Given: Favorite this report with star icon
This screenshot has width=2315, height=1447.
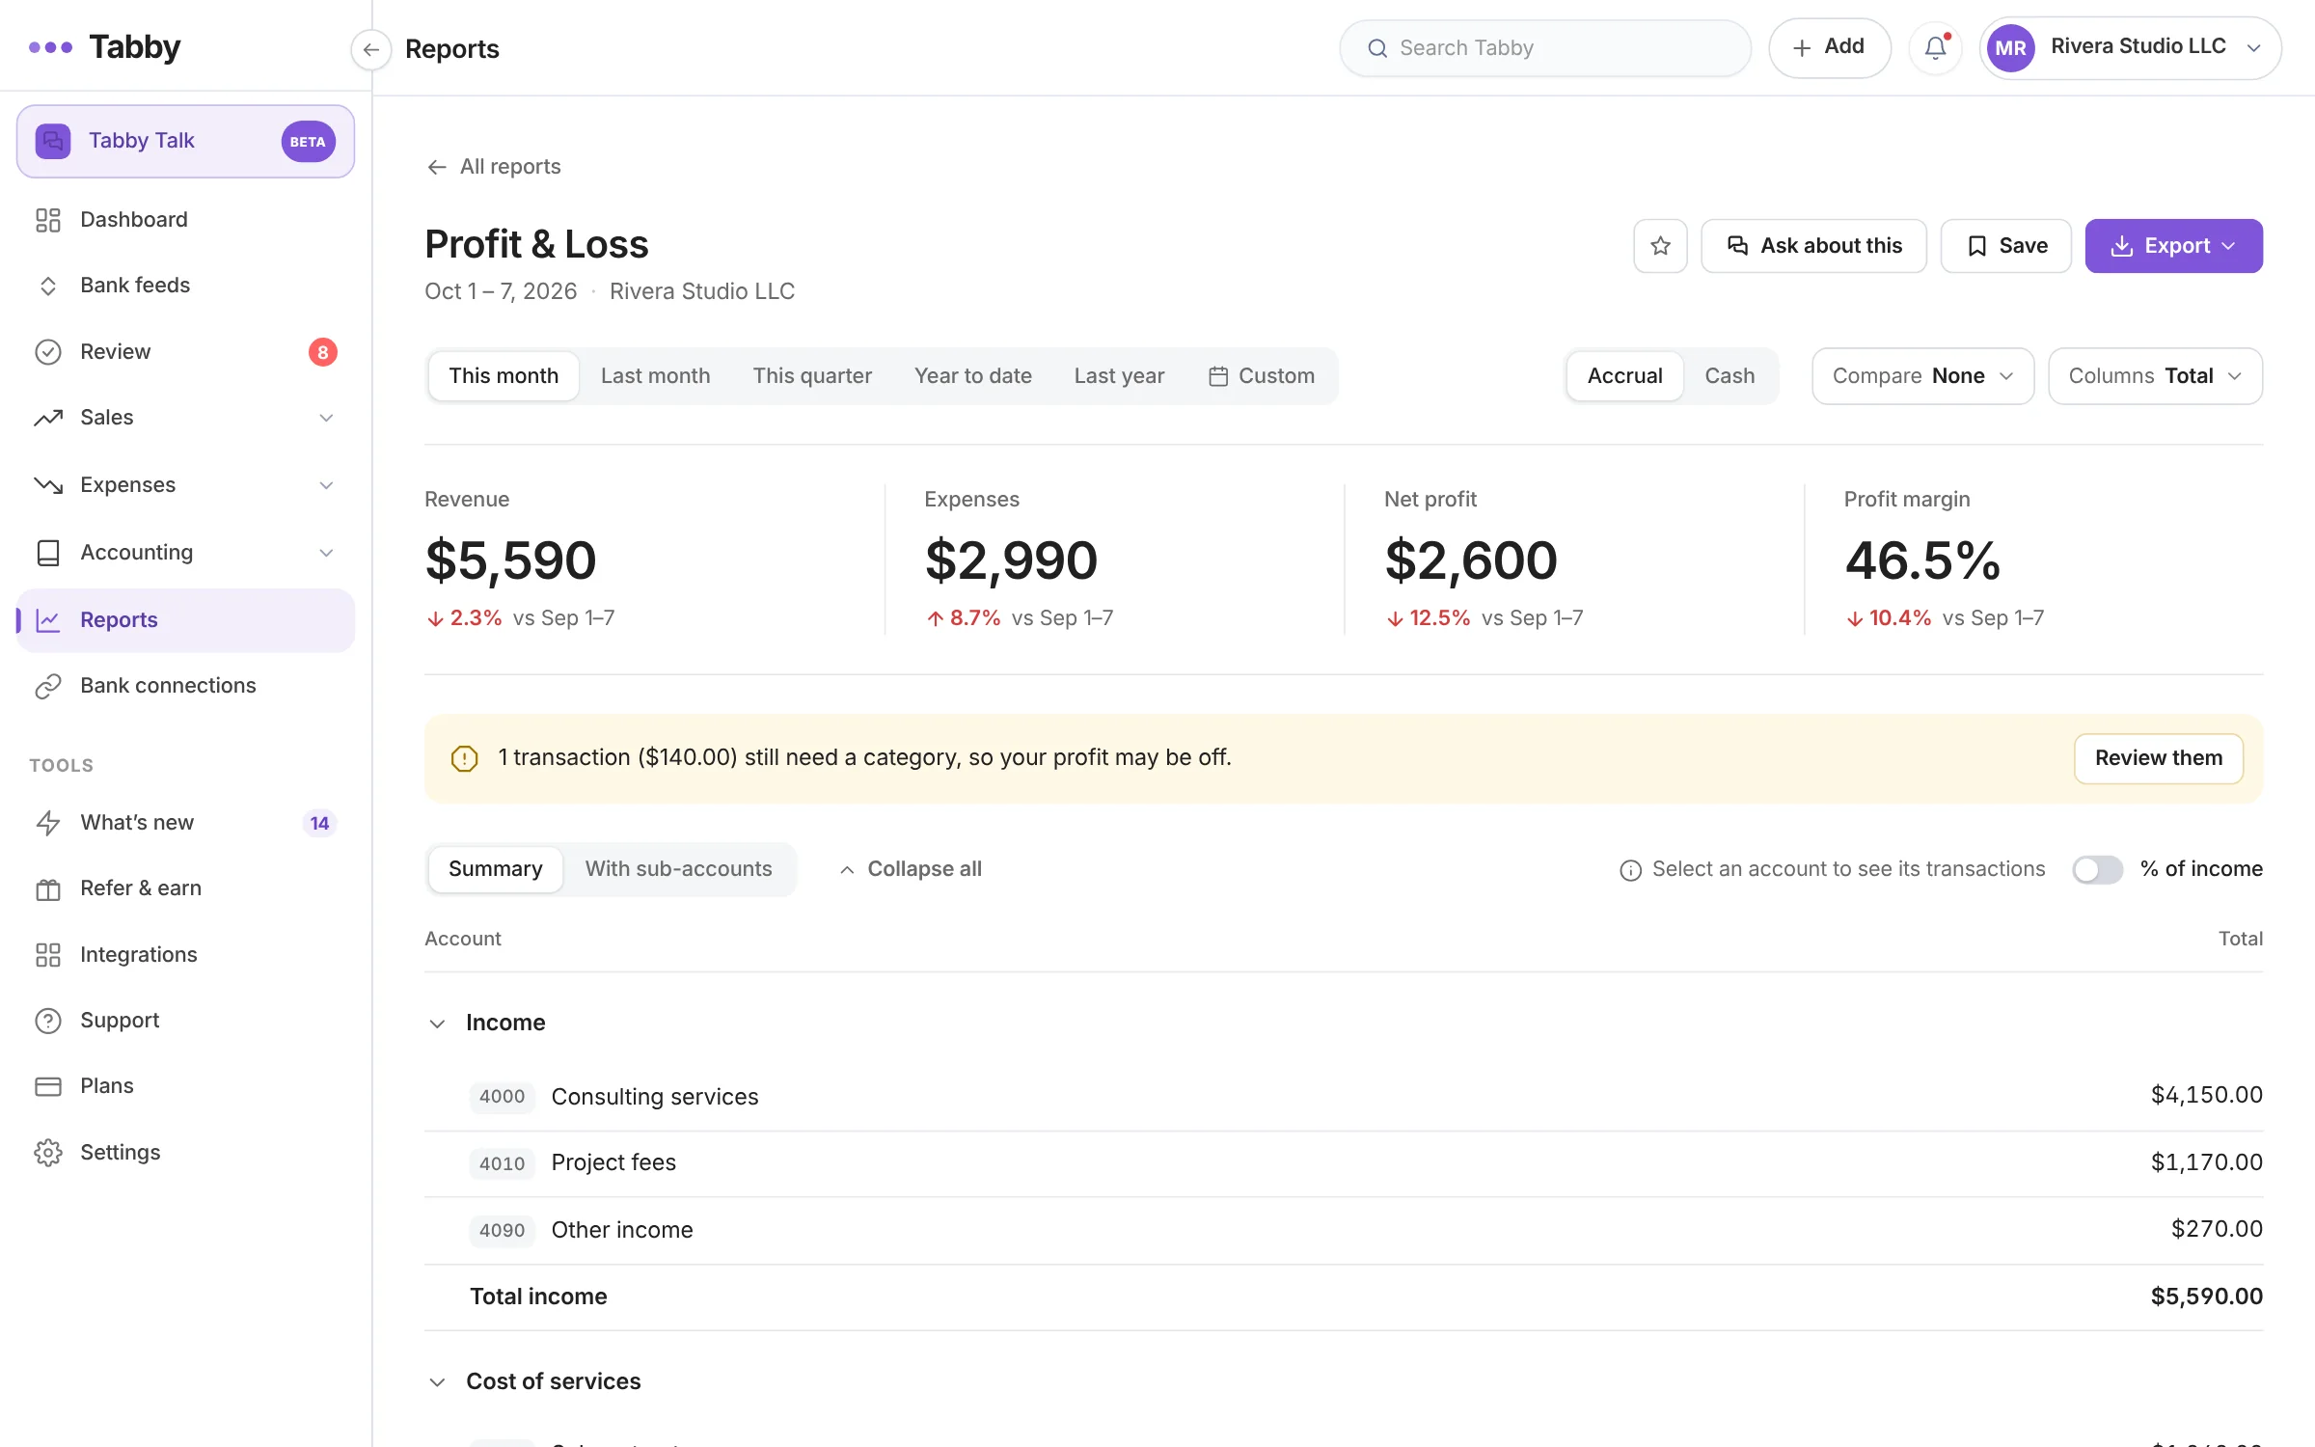Looking at the screenshot, I should click(x=1660, y=246).
